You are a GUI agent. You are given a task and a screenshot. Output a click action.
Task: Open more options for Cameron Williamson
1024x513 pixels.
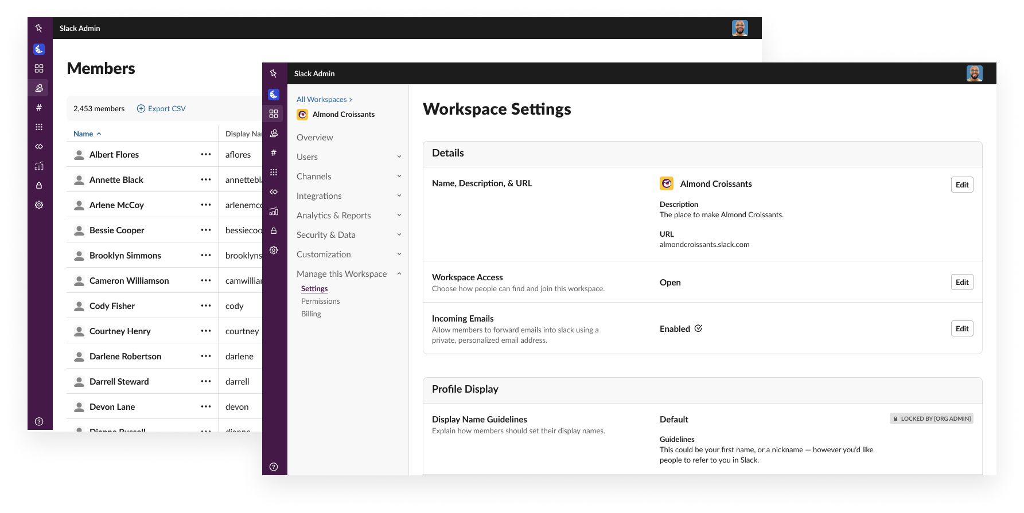(206, 280)
